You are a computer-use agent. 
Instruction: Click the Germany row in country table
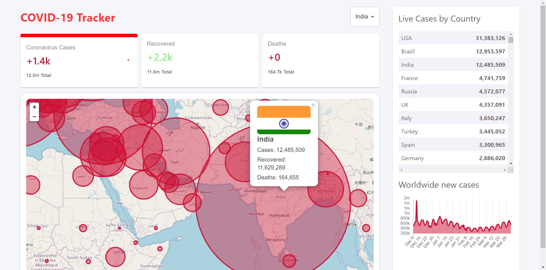click(453, 158)
